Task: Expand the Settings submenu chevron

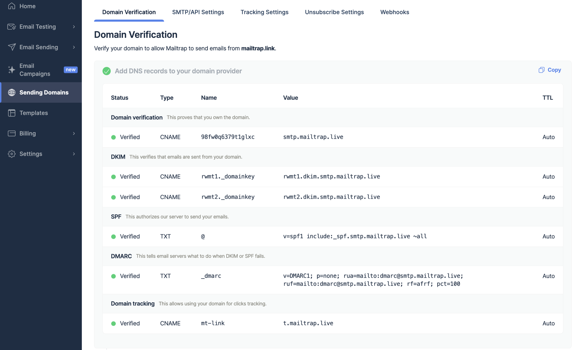Action: pos(74,154)
